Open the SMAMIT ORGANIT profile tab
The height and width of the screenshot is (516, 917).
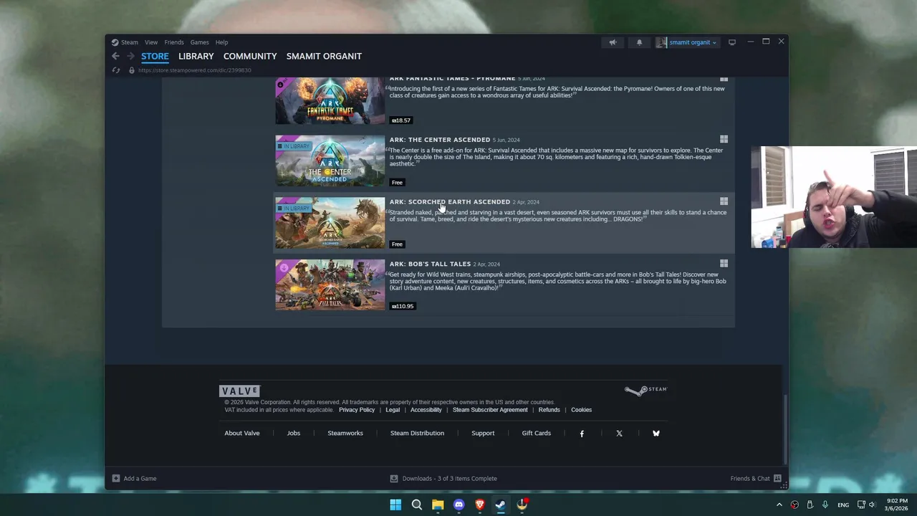click(324, 56)
